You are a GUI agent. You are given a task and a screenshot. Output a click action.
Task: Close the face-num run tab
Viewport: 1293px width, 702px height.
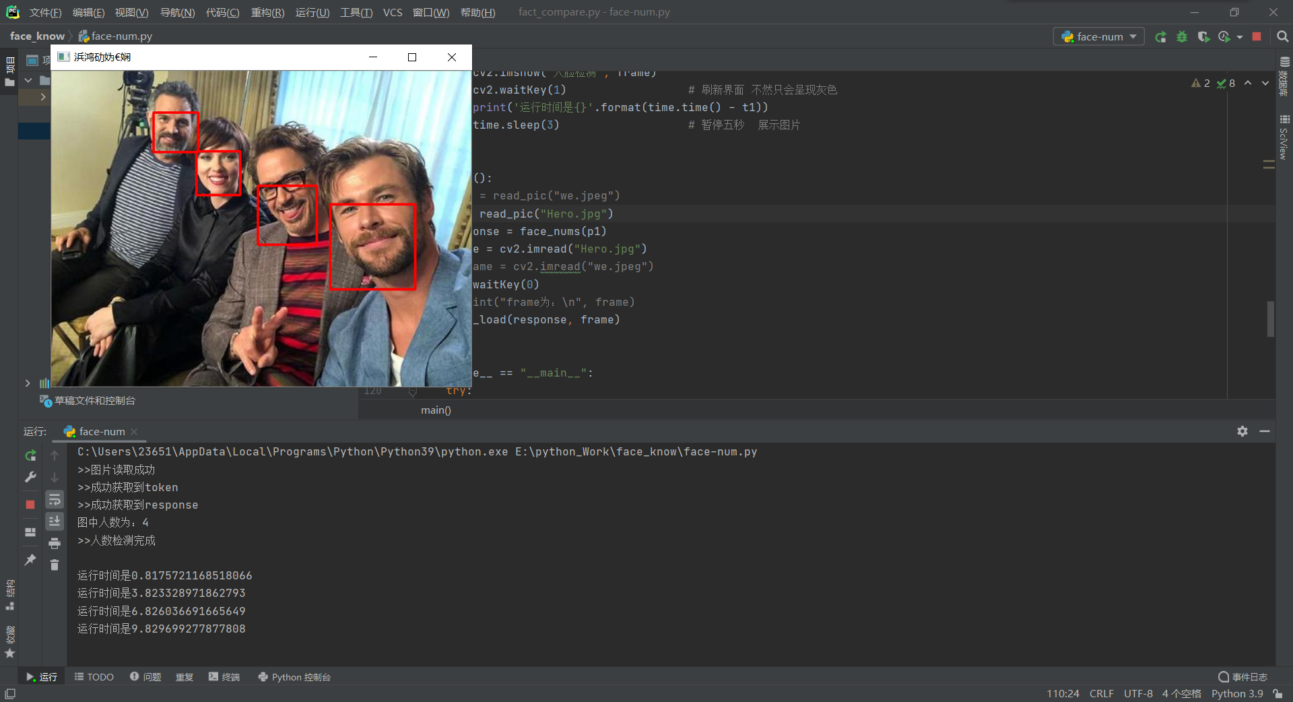coord(134,432)
